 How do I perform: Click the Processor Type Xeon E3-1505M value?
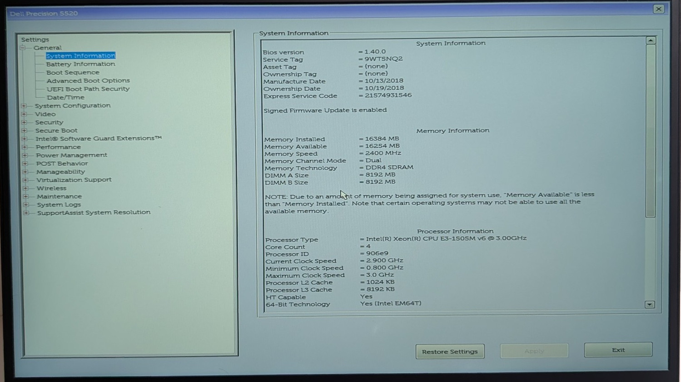click(446, 238)
